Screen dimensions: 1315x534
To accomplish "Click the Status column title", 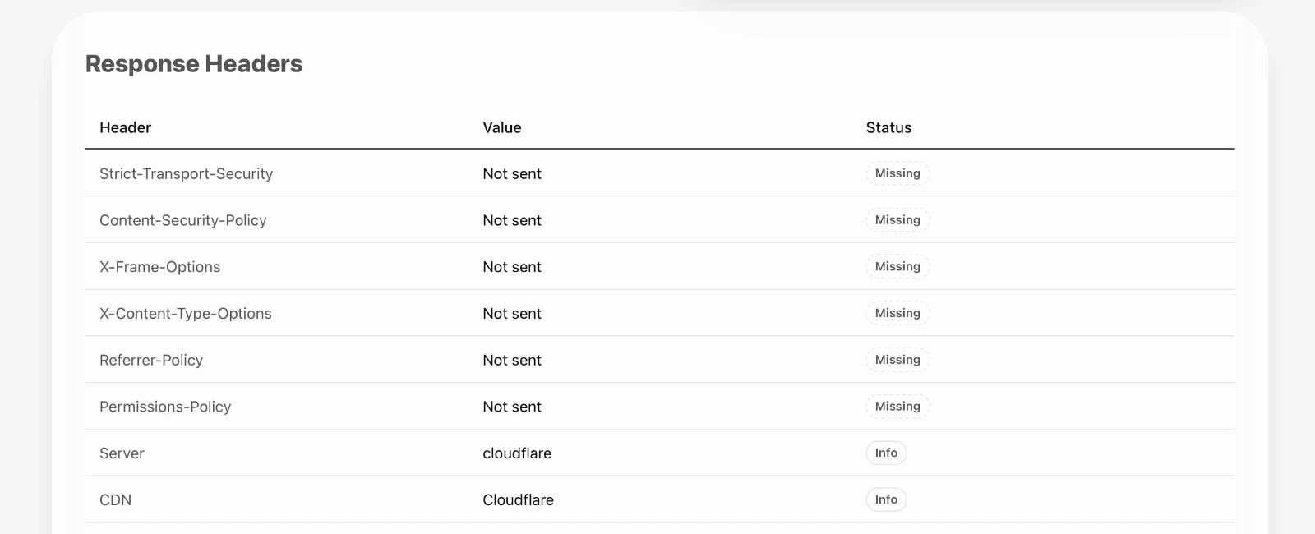I will click(888, 127).
